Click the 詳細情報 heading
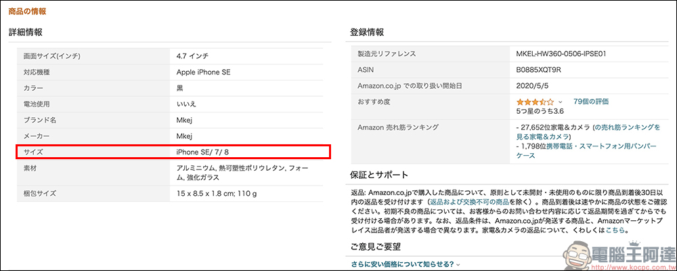The height and width of the screenshot is (271, 677). (26, 32)
